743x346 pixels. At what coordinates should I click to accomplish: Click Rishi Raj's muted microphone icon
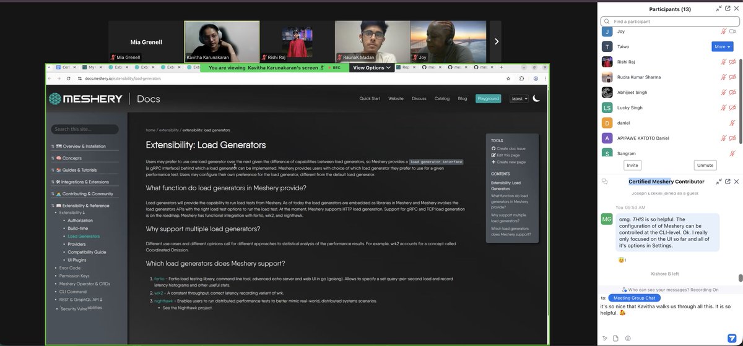723,62
